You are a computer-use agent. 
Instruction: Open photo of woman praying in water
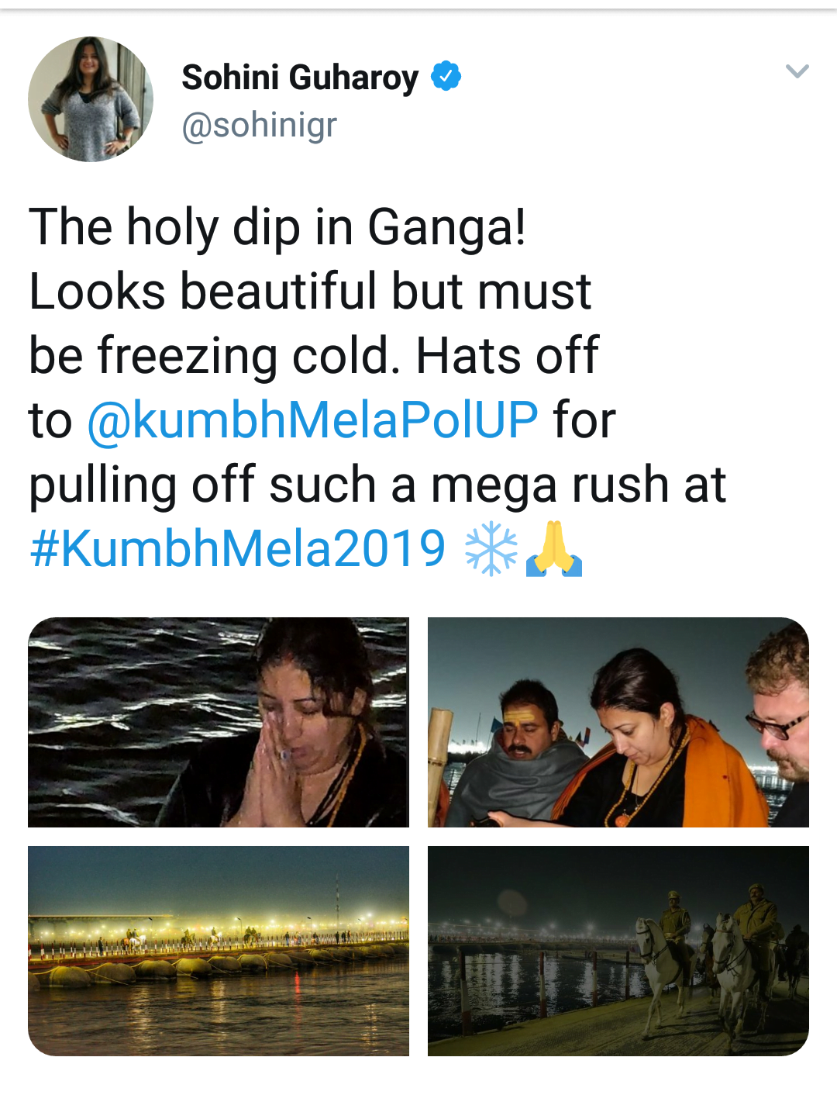(219, 722)
